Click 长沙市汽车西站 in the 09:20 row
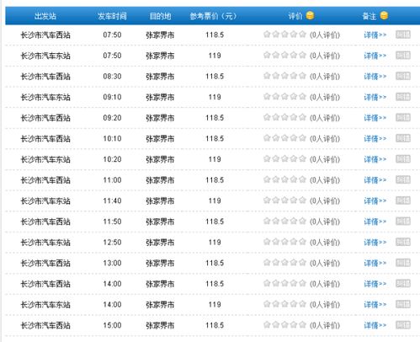This screenshot has height=342, width=420. (45, 118)
